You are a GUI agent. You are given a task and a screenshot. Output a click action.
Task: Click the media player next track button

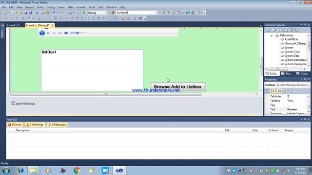point(60,33)
